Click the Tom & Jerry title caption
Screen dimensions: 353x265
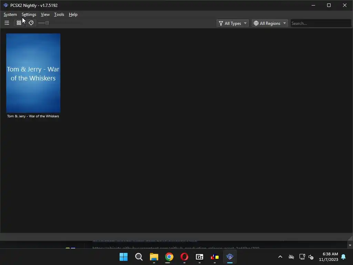pos(33,116)
